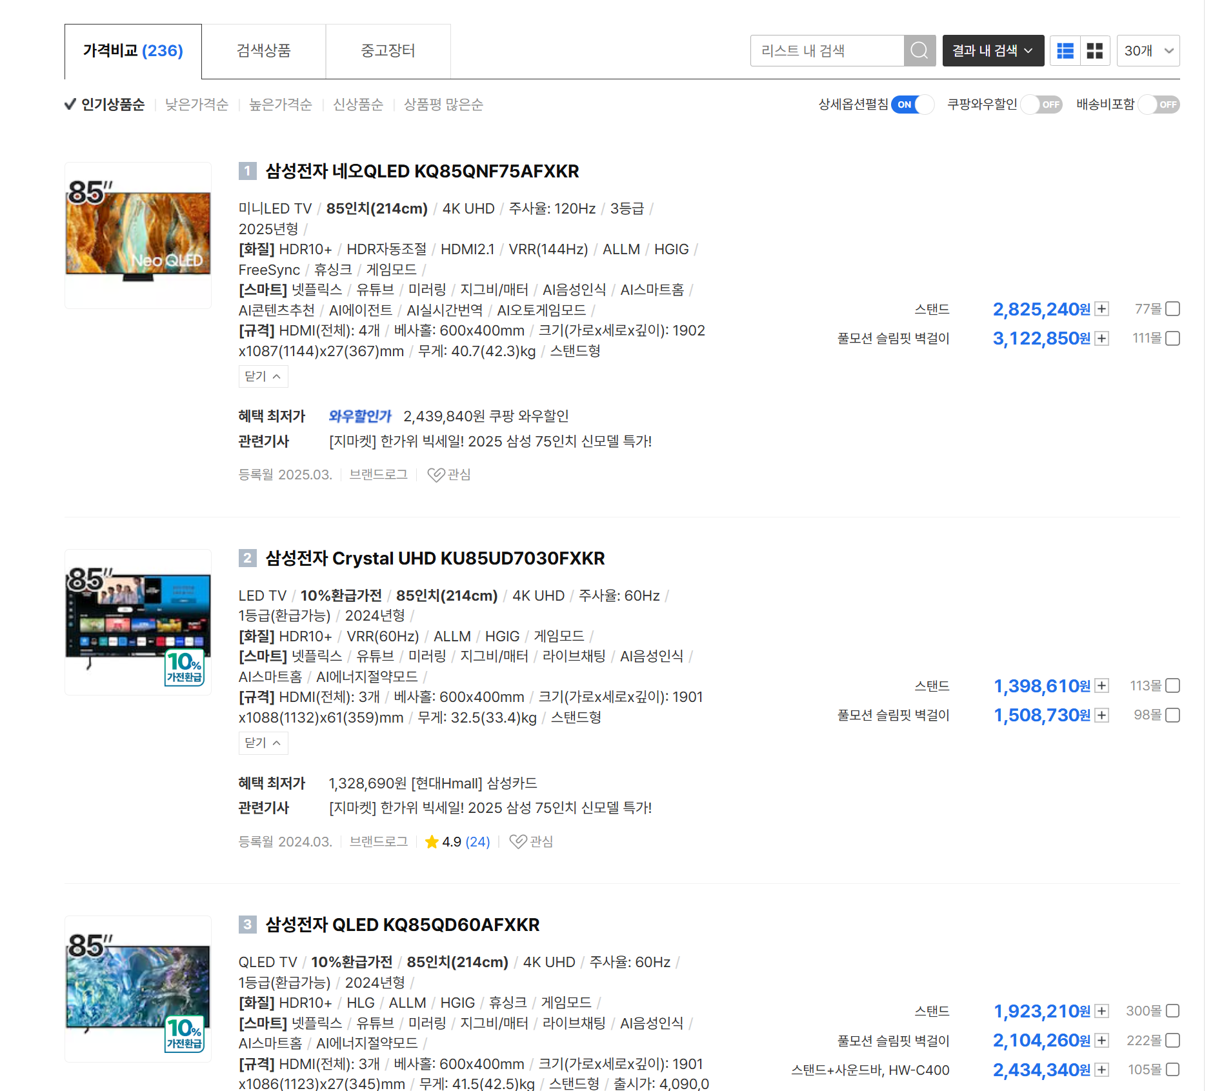Click price 2,825,240원 스탠드
The height and width of the screenshot is (1091, 1224).
pos(1041,309)
